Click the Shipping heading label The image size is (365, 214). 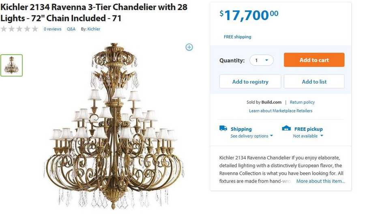tap(241, 129)
